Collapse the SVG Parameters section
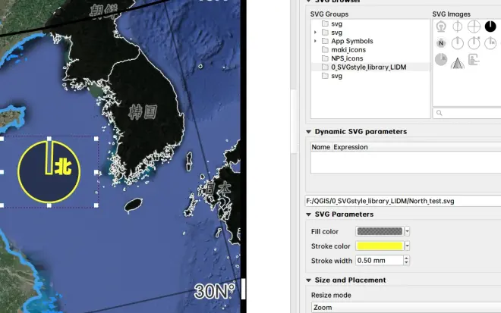Image resolution: width=501 pixels, height=313 pixels. tap(309, 214)
